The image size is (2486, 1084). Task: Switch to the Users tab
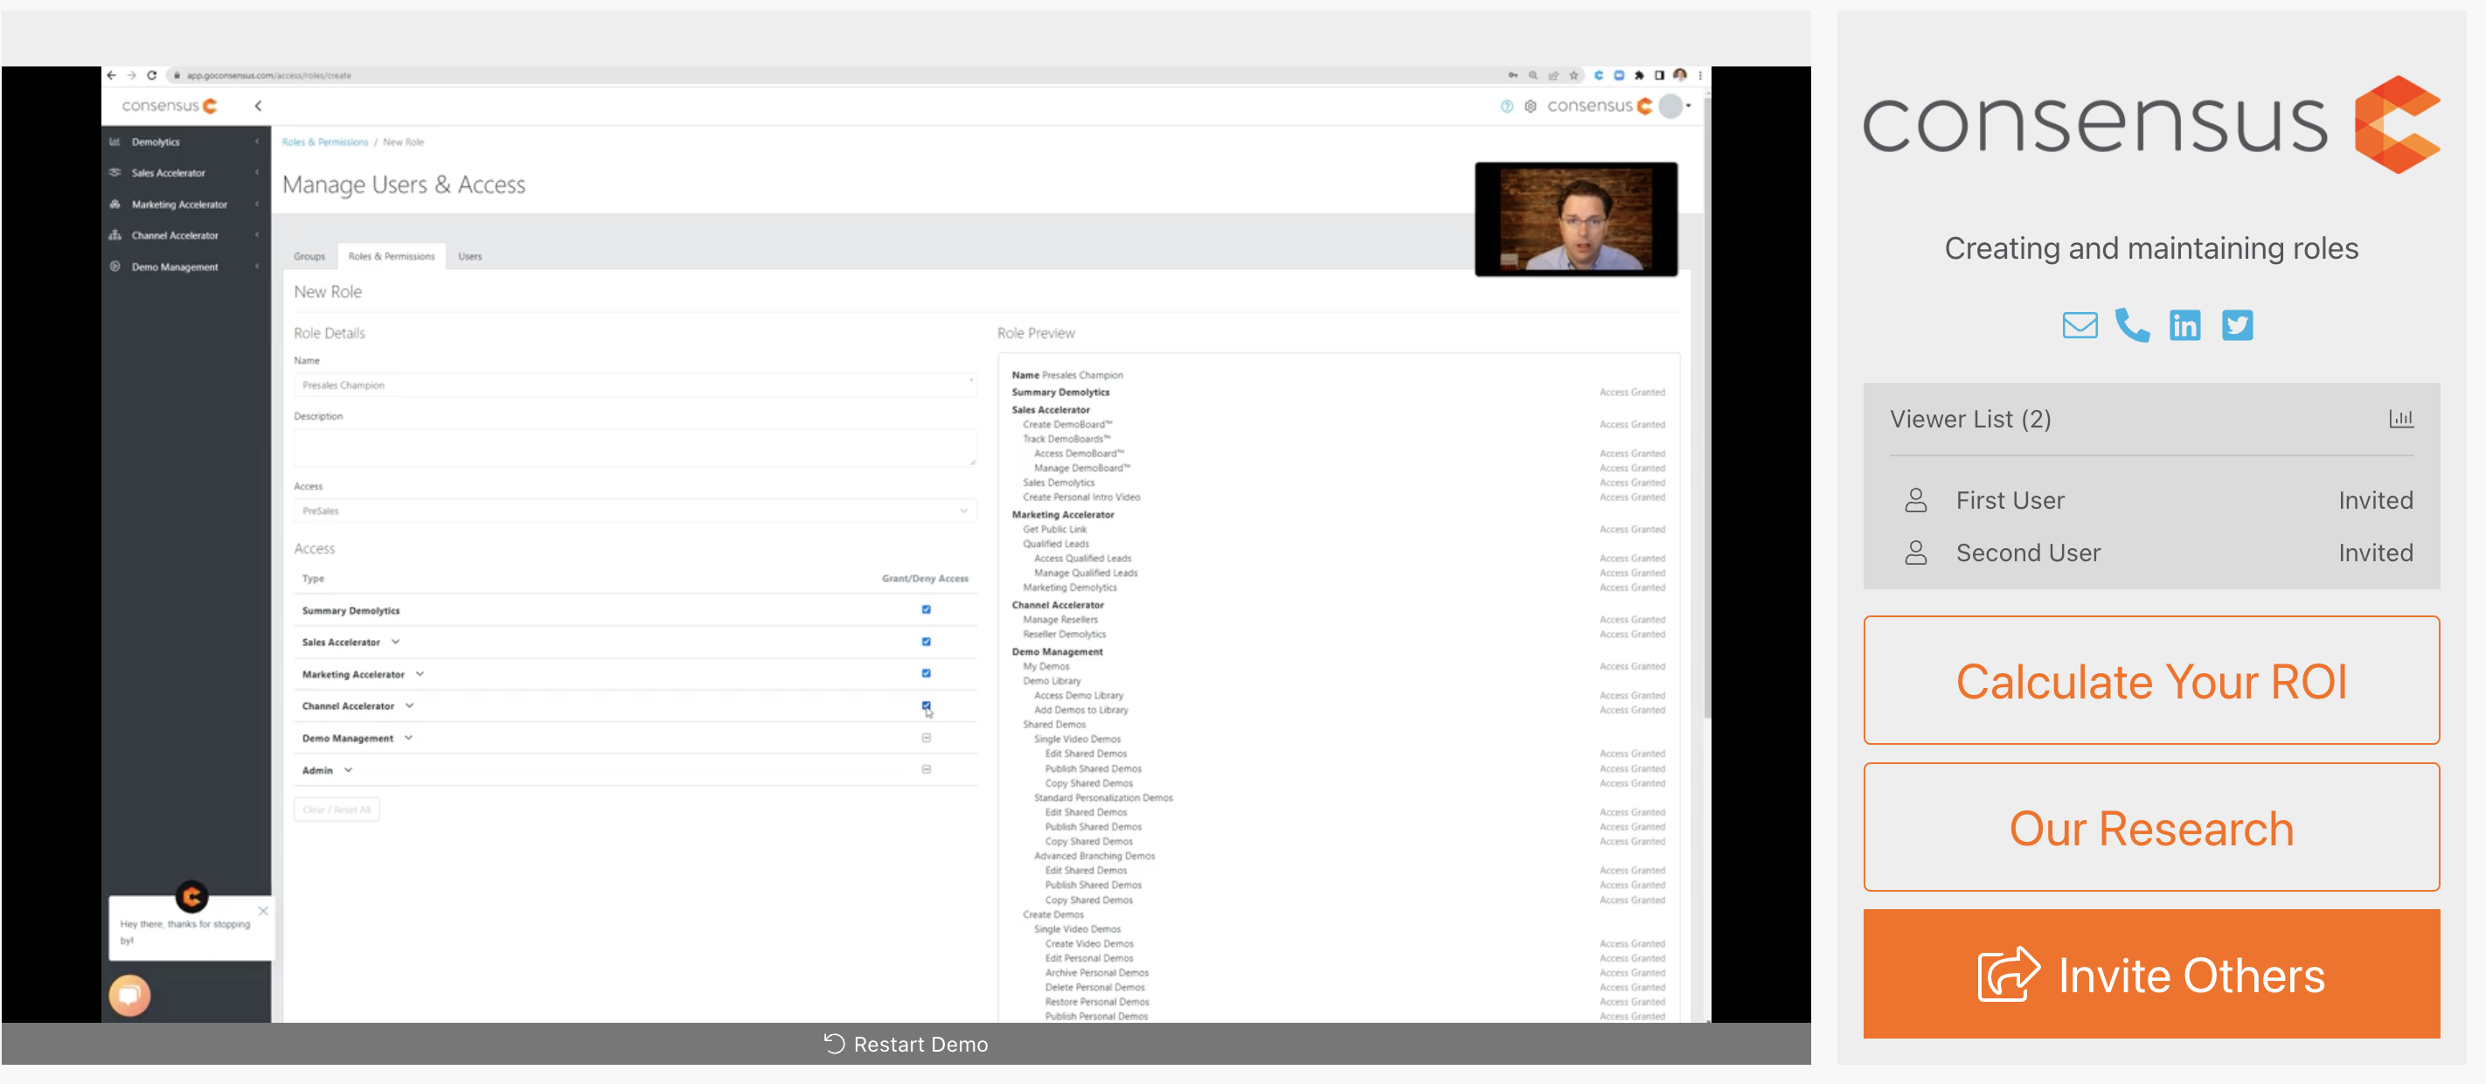pyautogui.click(x=470, y=256)
